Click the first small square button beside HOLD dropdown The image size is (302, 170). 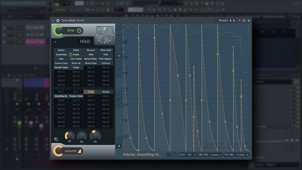pos(168,155)
